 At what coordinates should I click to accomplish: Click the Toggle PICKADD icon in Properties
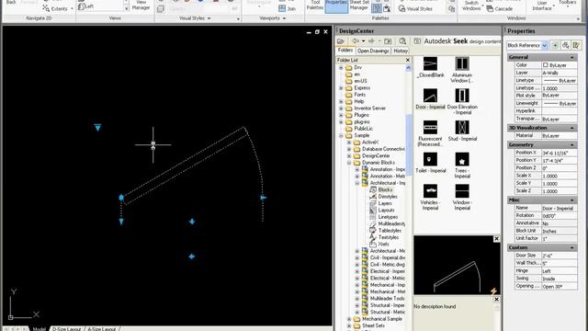click(555, 45)
